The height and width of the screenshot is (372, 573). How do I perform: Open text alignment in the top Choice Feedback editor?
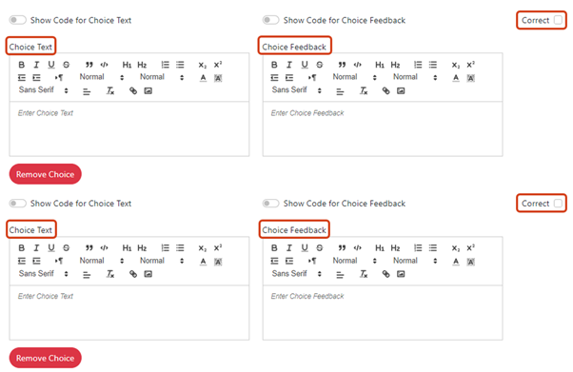click(340, 91)
